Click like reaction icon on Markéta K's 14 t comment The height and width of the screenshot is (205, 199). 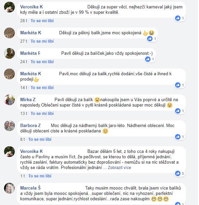point(178,85)
